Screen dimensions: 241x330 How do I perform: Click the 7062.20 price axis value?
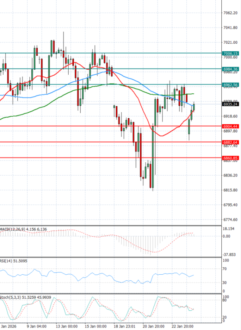[230, 13]
